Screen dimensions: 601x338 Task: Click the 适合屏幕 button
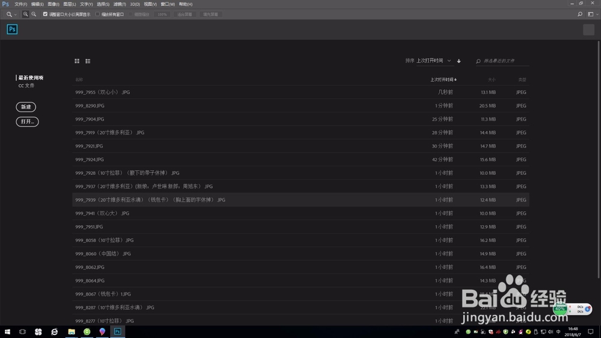tap(185, 14)
